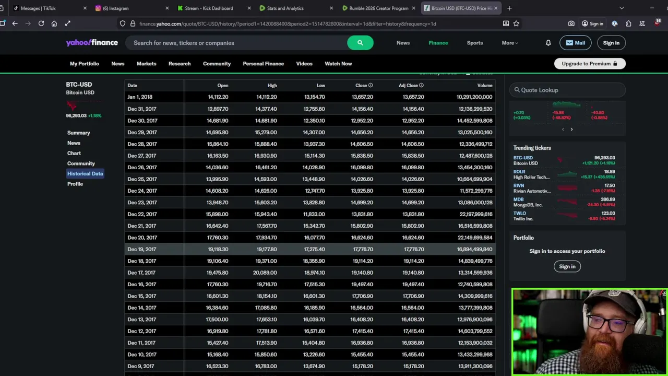The image size is (668, 376).
Task: Click the search for news or tickers field
Action: pyautogui.click(x=237, y=43)
